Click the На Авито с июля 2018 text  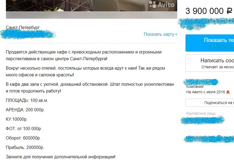[205, 92]
